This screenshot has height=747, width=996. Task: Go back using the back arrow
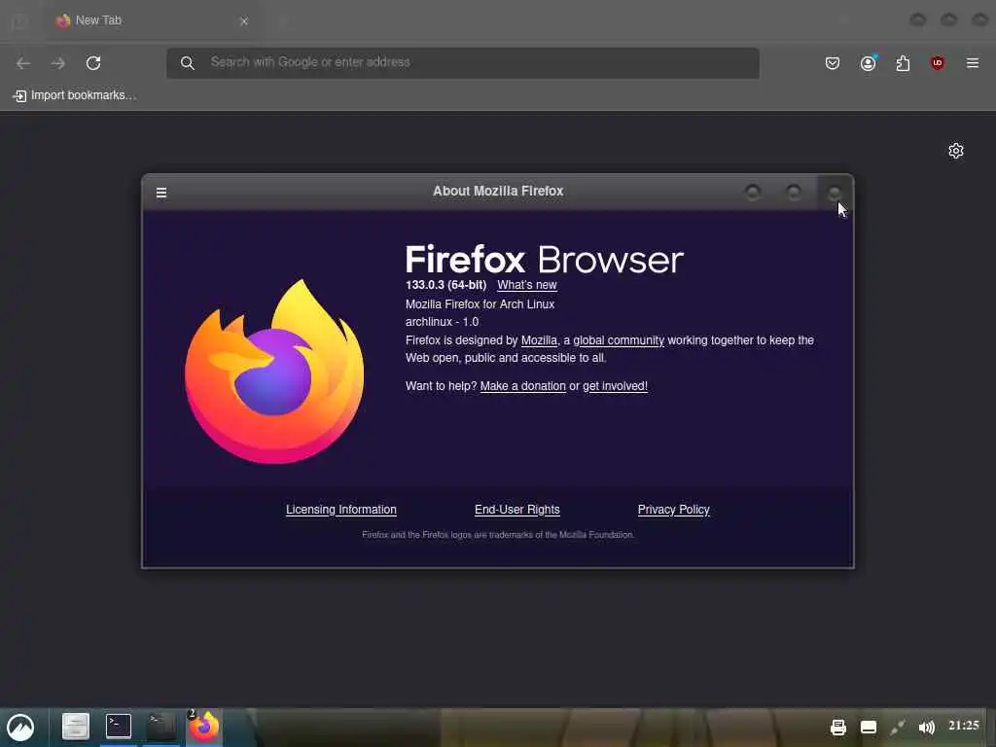point(23,63)
